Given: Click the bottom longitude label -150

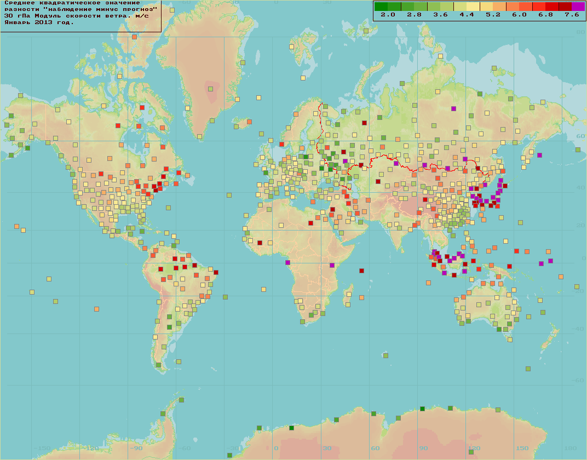Looking at the screenshot, I should [x=42, y=448].
